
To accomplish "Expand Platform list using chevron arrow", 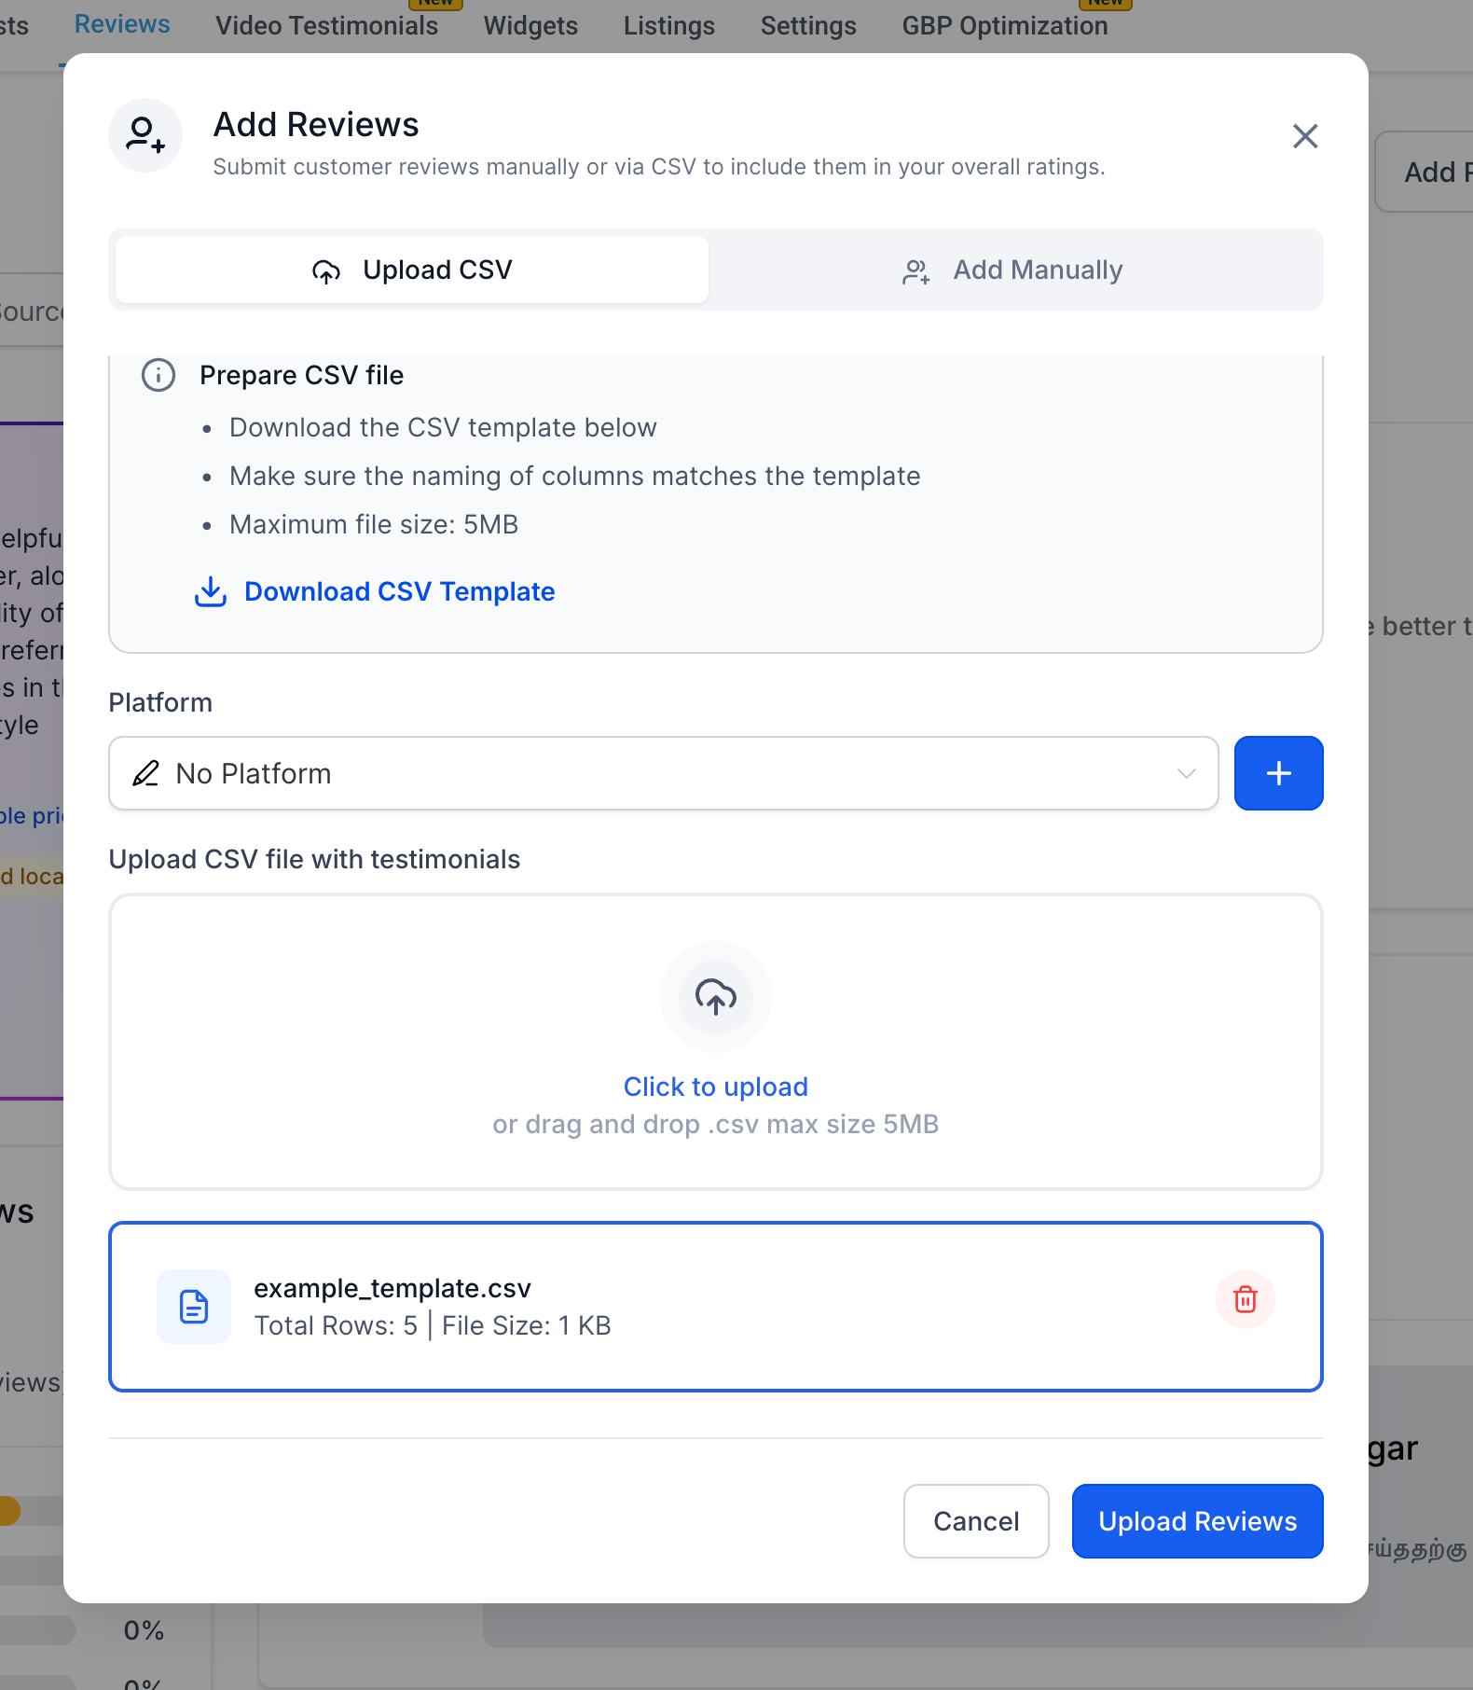I will [1186, 773].
